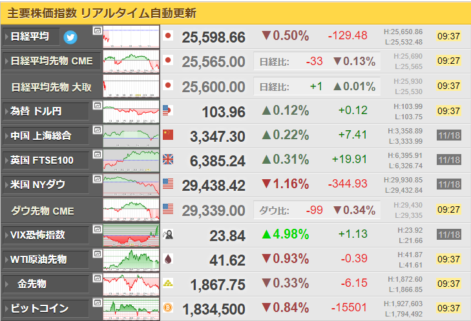The height and width of the screenshot is (321, 471).
Task: Click chart popup icon for WTI原油先物
Action: 97,254
